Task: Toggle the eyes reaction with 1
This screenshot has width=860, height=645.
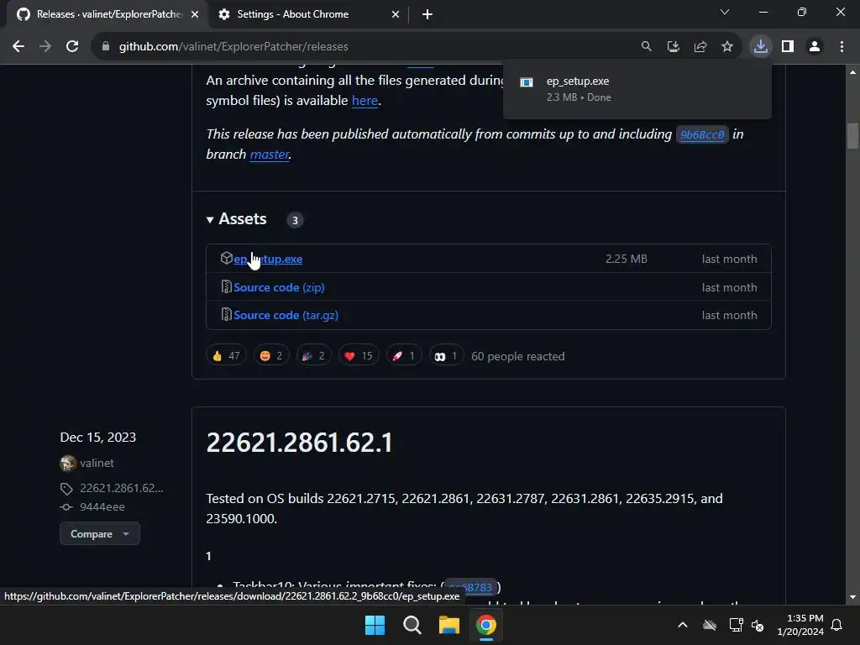Action: [445, 356]
